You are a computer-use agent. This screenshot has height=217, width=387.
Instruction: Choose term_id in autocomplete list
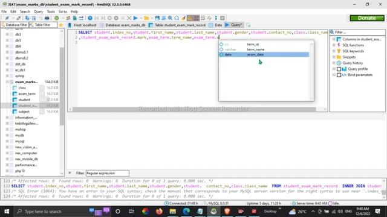(264, 45)
